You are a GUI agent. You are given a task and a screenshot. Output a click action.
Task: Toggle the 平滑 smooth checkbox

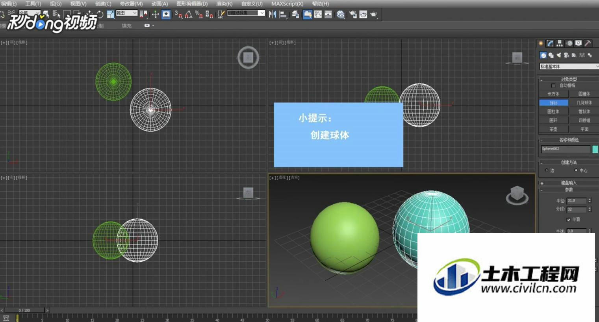(x=568, y=220)
